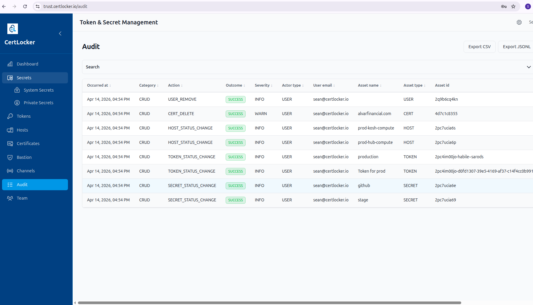This screenshot has width=533, height=305.
Task: Click asset name prod-kosh-compute
Action: point(376,128)
